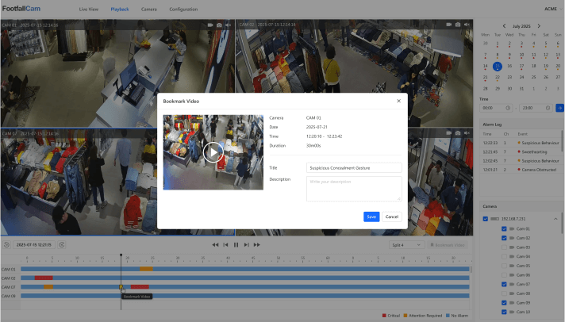
Task: Open the Live View tab
Action: pos(89,10)
